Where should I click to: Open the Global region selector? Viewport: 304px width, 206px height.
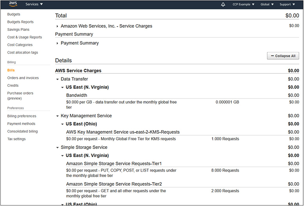(x=267, y=4)
